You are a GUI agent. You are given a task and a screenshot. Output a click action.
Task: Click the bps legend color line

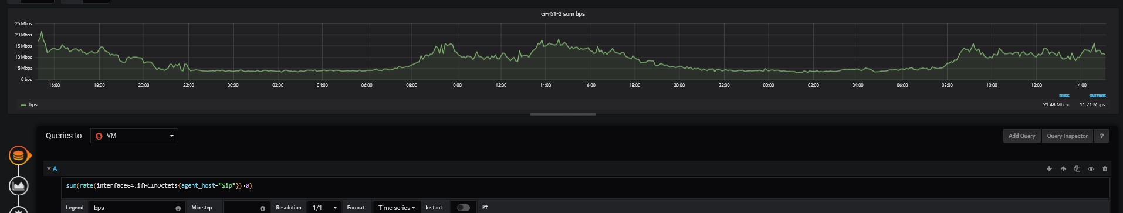coord(23,106)
